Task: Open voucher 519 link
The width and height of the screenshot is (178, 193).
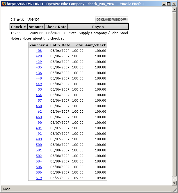Action: click(x=39, y=178)
